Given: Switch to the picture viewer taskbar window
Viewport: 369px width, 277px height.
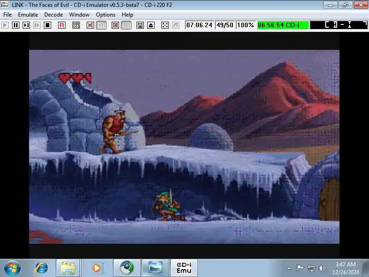Looking at the screenshot, I should (155, 268).
